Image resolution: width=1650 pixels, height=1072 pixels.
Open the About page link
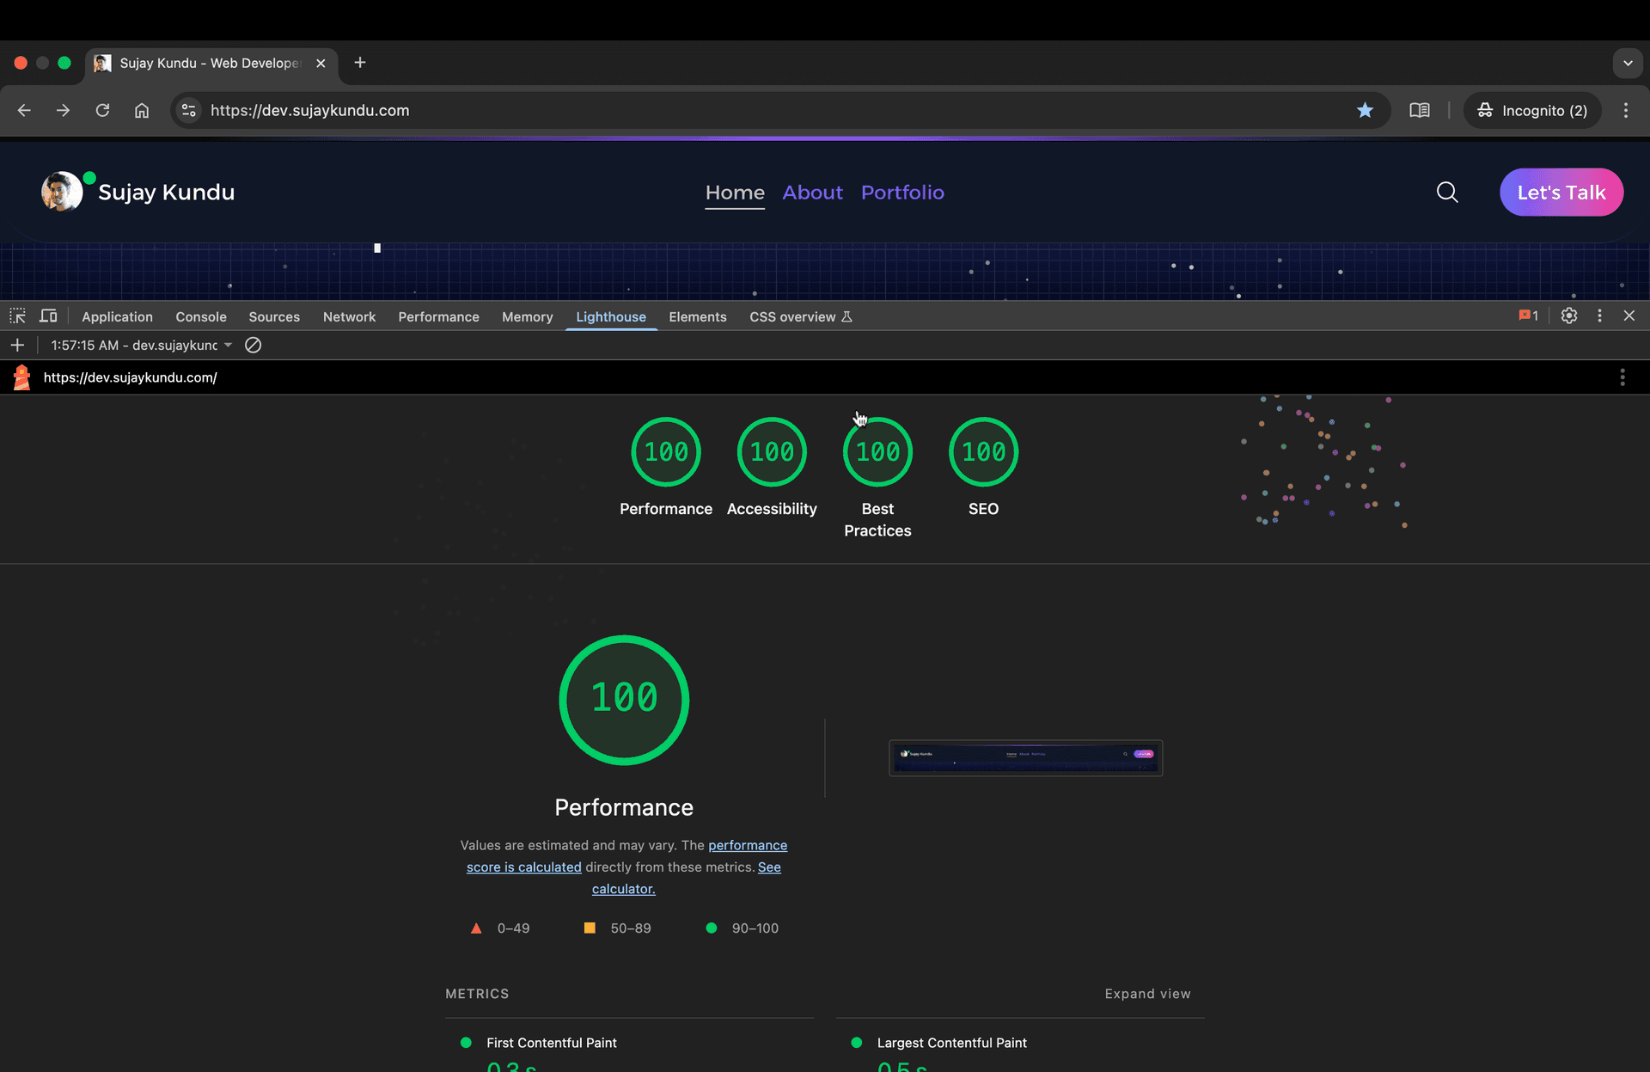(812, 193)
